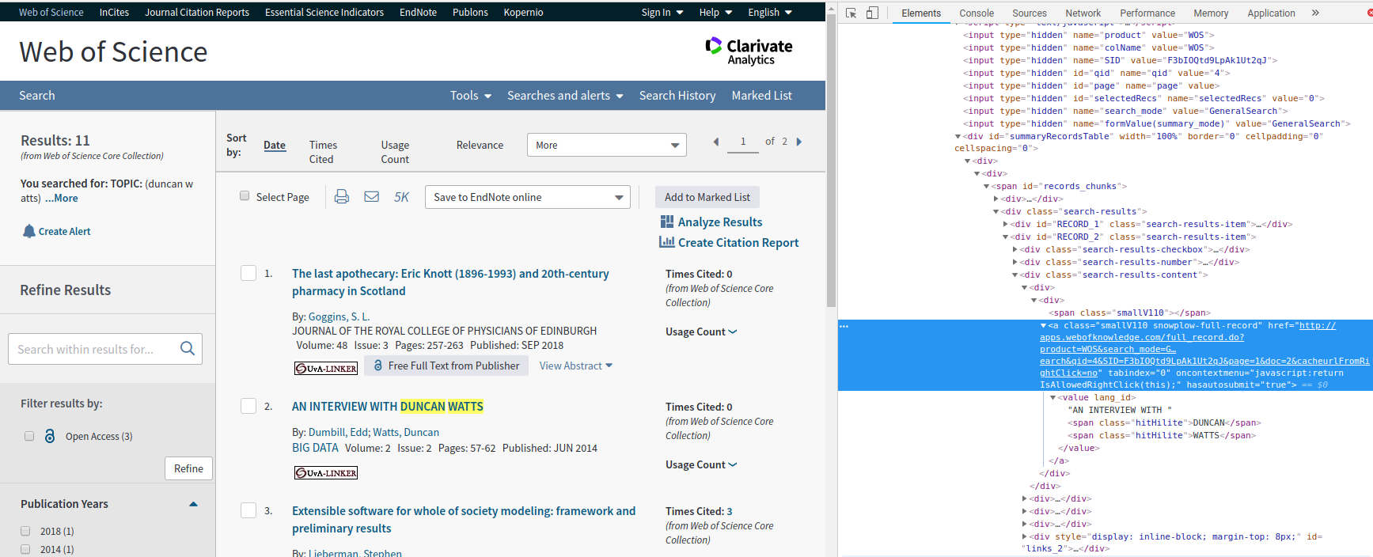Click the Analyze Results chart icon

tap(667, 222)
